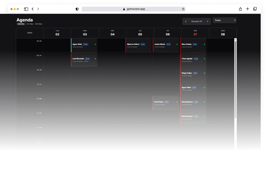Click green status dot on David Suarez
The width and height of the screenshot is (267, 177).
tap(204, 116)
